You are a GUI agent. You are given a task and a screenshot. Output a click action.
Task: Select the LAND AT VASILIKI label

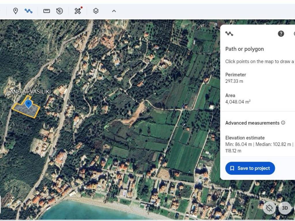[29, 92]
